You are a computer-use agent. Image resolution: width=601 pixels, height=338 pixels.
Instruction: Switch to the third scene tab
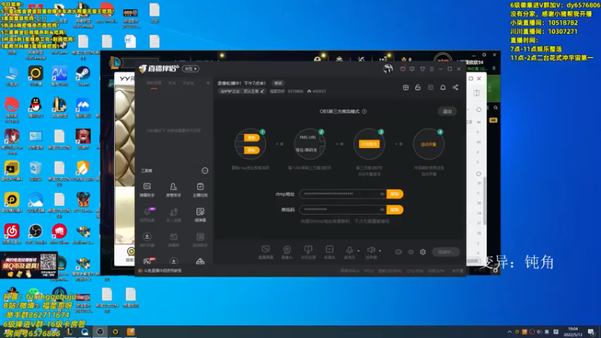point(189,83)
